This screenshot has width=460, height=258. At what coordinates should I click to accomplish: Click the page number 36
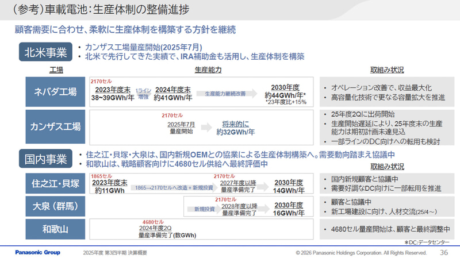pos(444,252)
